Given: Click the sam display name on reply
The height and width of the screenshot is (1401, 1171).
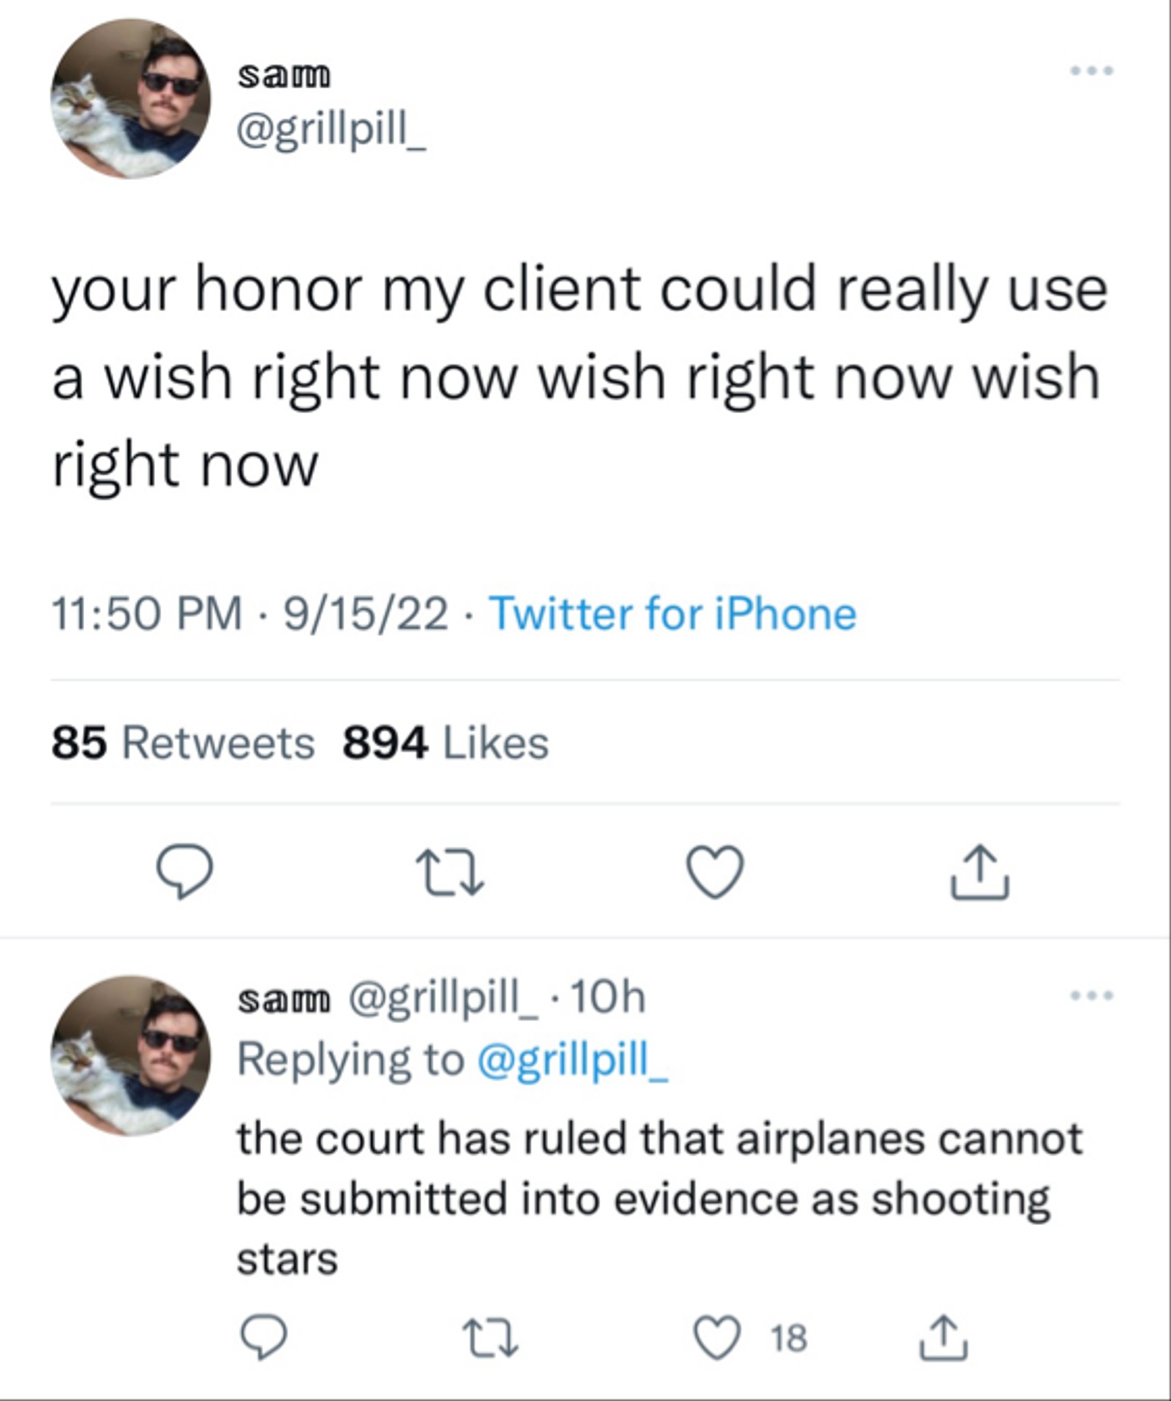Looking at the screenshot, I should point(284,999).
